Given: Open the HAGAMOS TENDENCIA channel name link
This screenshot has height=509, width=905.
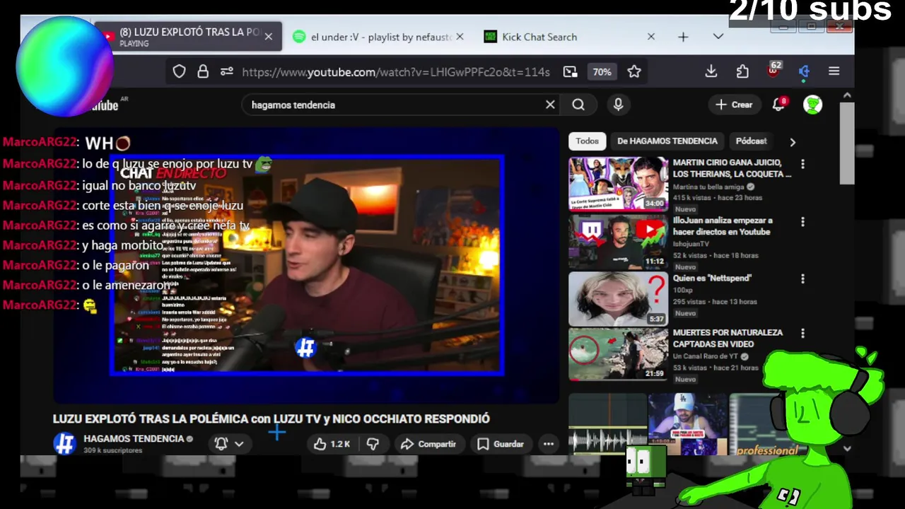Looking at the screenshot, I should tap(134, 438).
